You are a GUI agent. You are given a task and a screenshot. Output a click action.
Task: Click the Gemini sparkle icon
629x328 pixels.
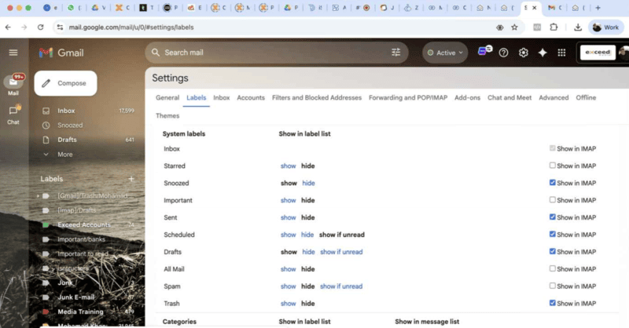tap(543, 53)
